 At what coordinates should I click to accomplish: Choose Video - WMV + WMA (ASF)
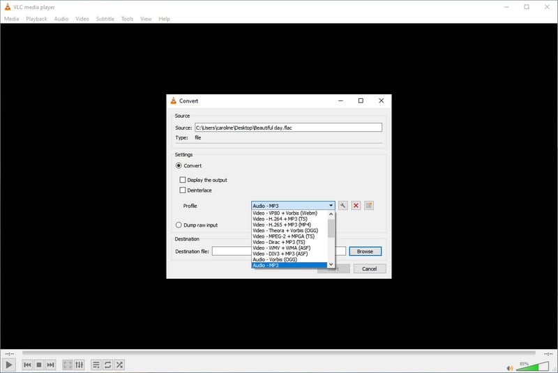click(x=282, y=248)
